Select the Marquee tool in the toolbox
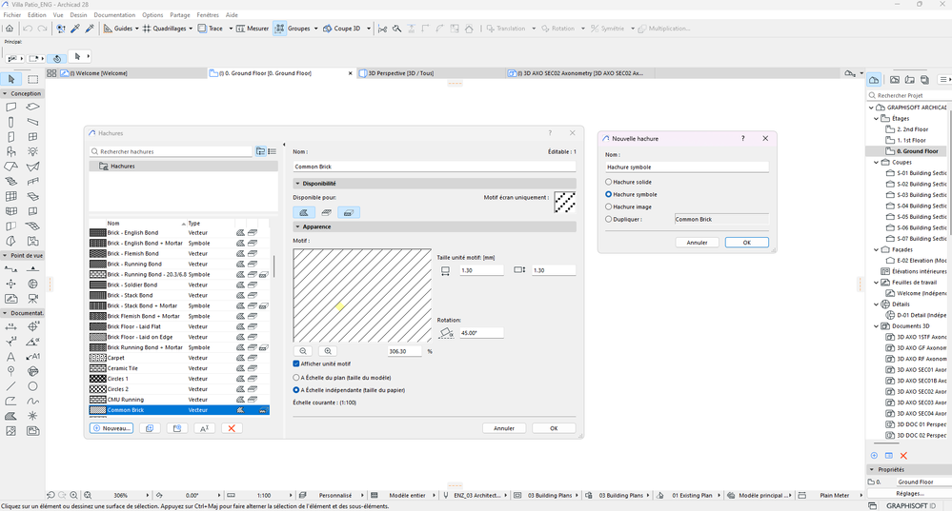This screenshot has width=952, height=511. click(x=32, y=79)
